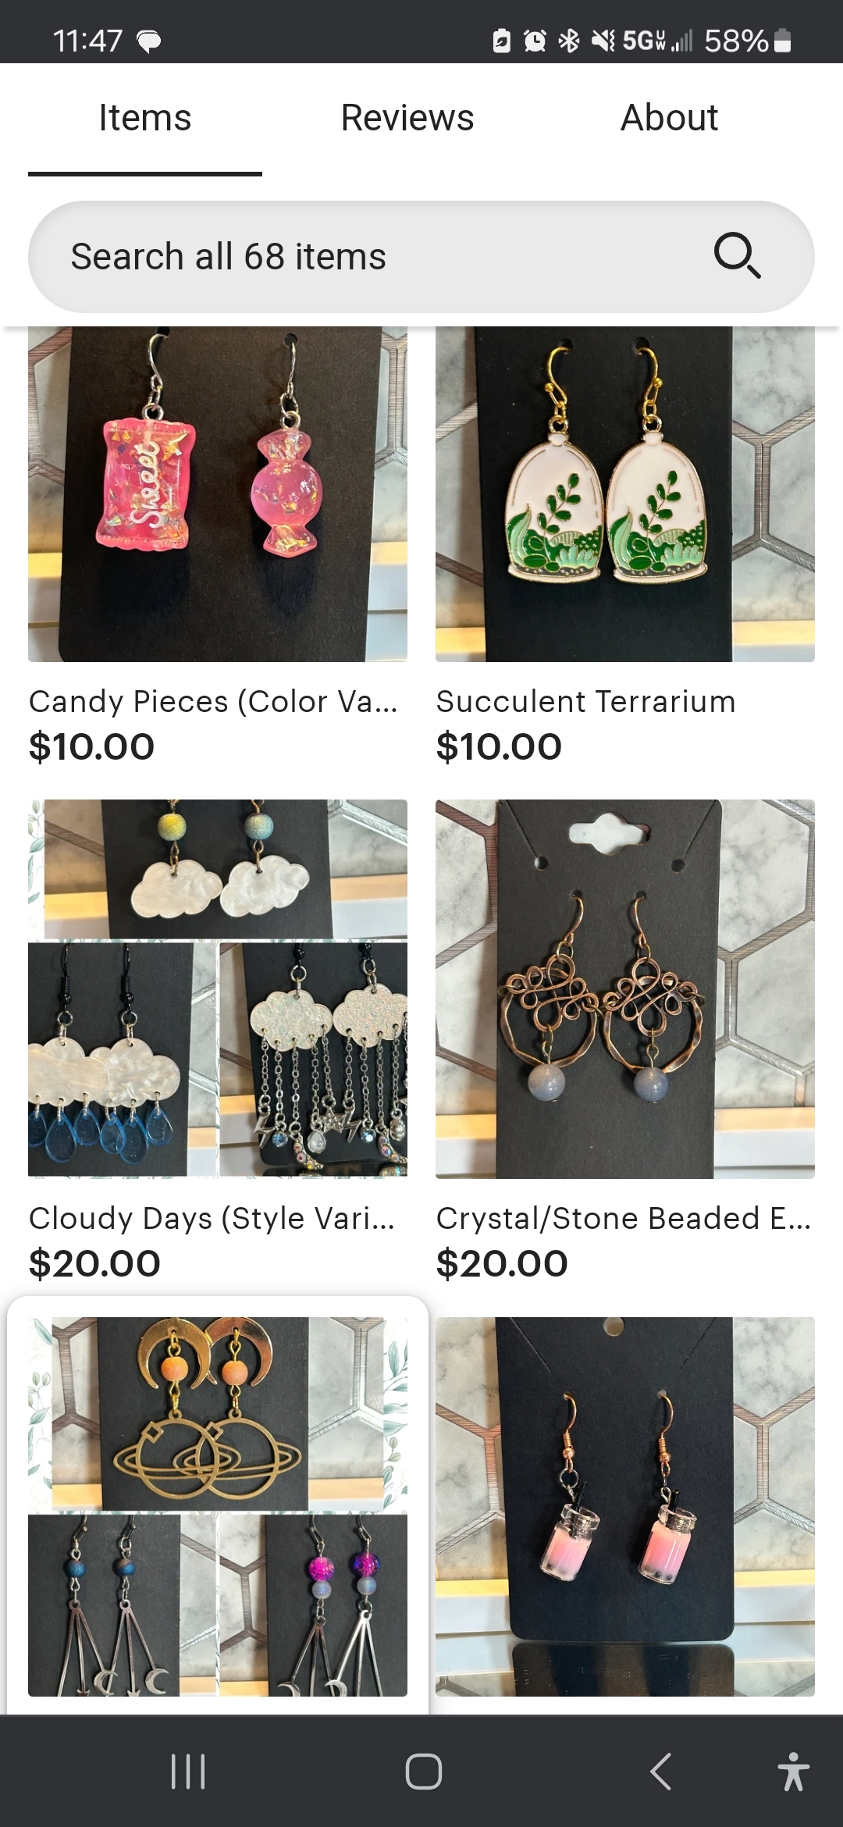Screen dimensions: 843x1827
Task: Tap the magnifying glass search icon
Action: pos(737,255)
